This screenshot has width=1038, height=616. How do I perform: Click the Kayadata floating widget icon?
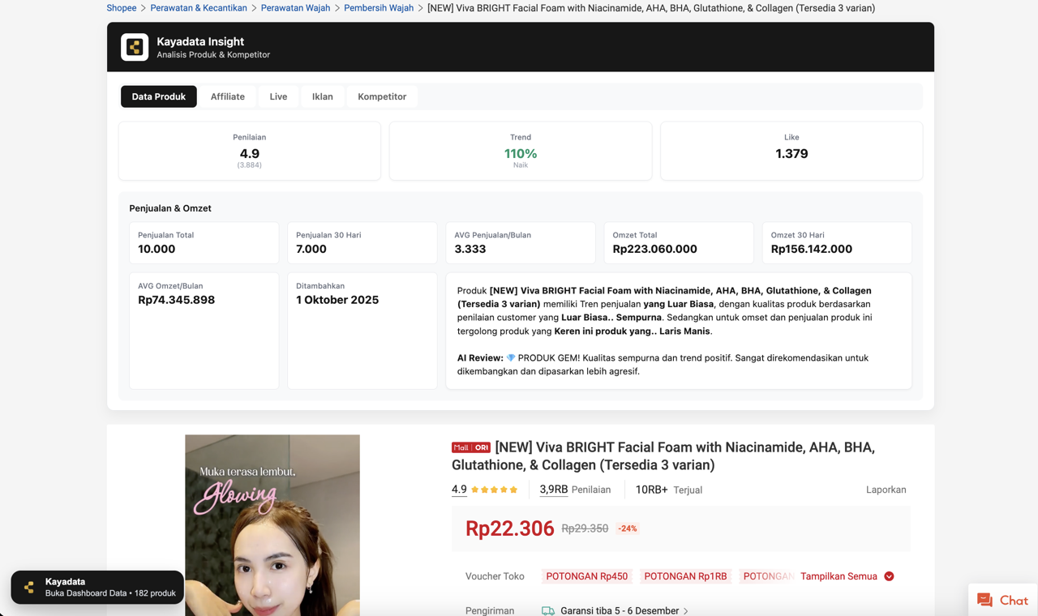pos(29,588)
